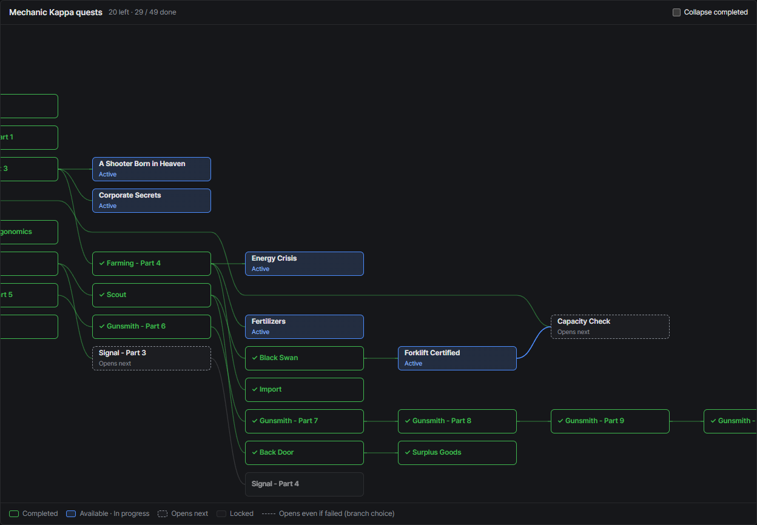The width and height of the screenshot is (757, 525).
Task: Select the Fertilizers quest node
Action: tap(304, 327)
